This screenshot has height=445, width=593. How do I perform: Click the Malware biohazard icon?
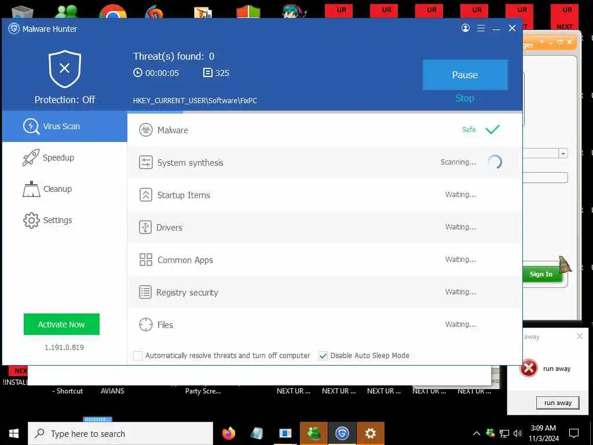click(145, 130)
